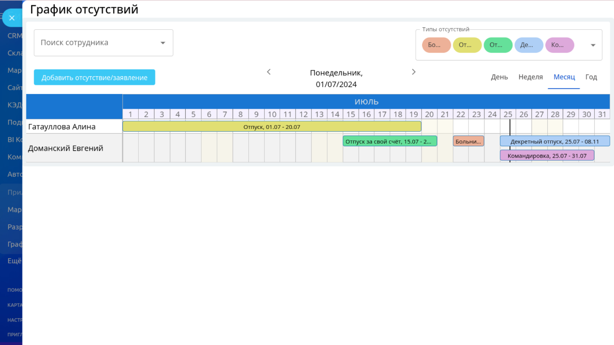Open the Декретный отпуск, 25.07 - 08.11 bar

point(555,141)
